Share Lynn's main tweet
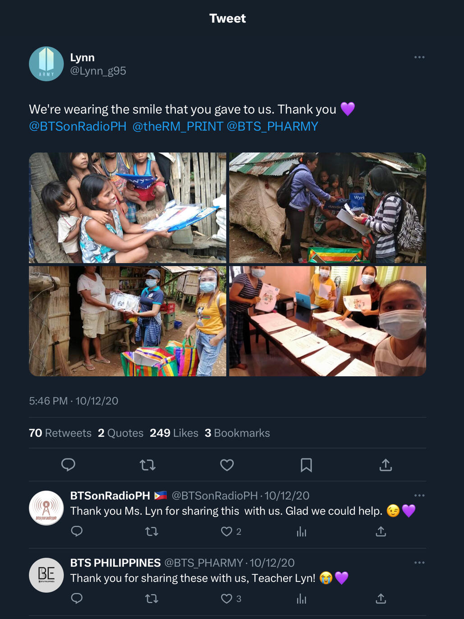The width and height of the screenshot is (464, 619). [x=386, y=465]
